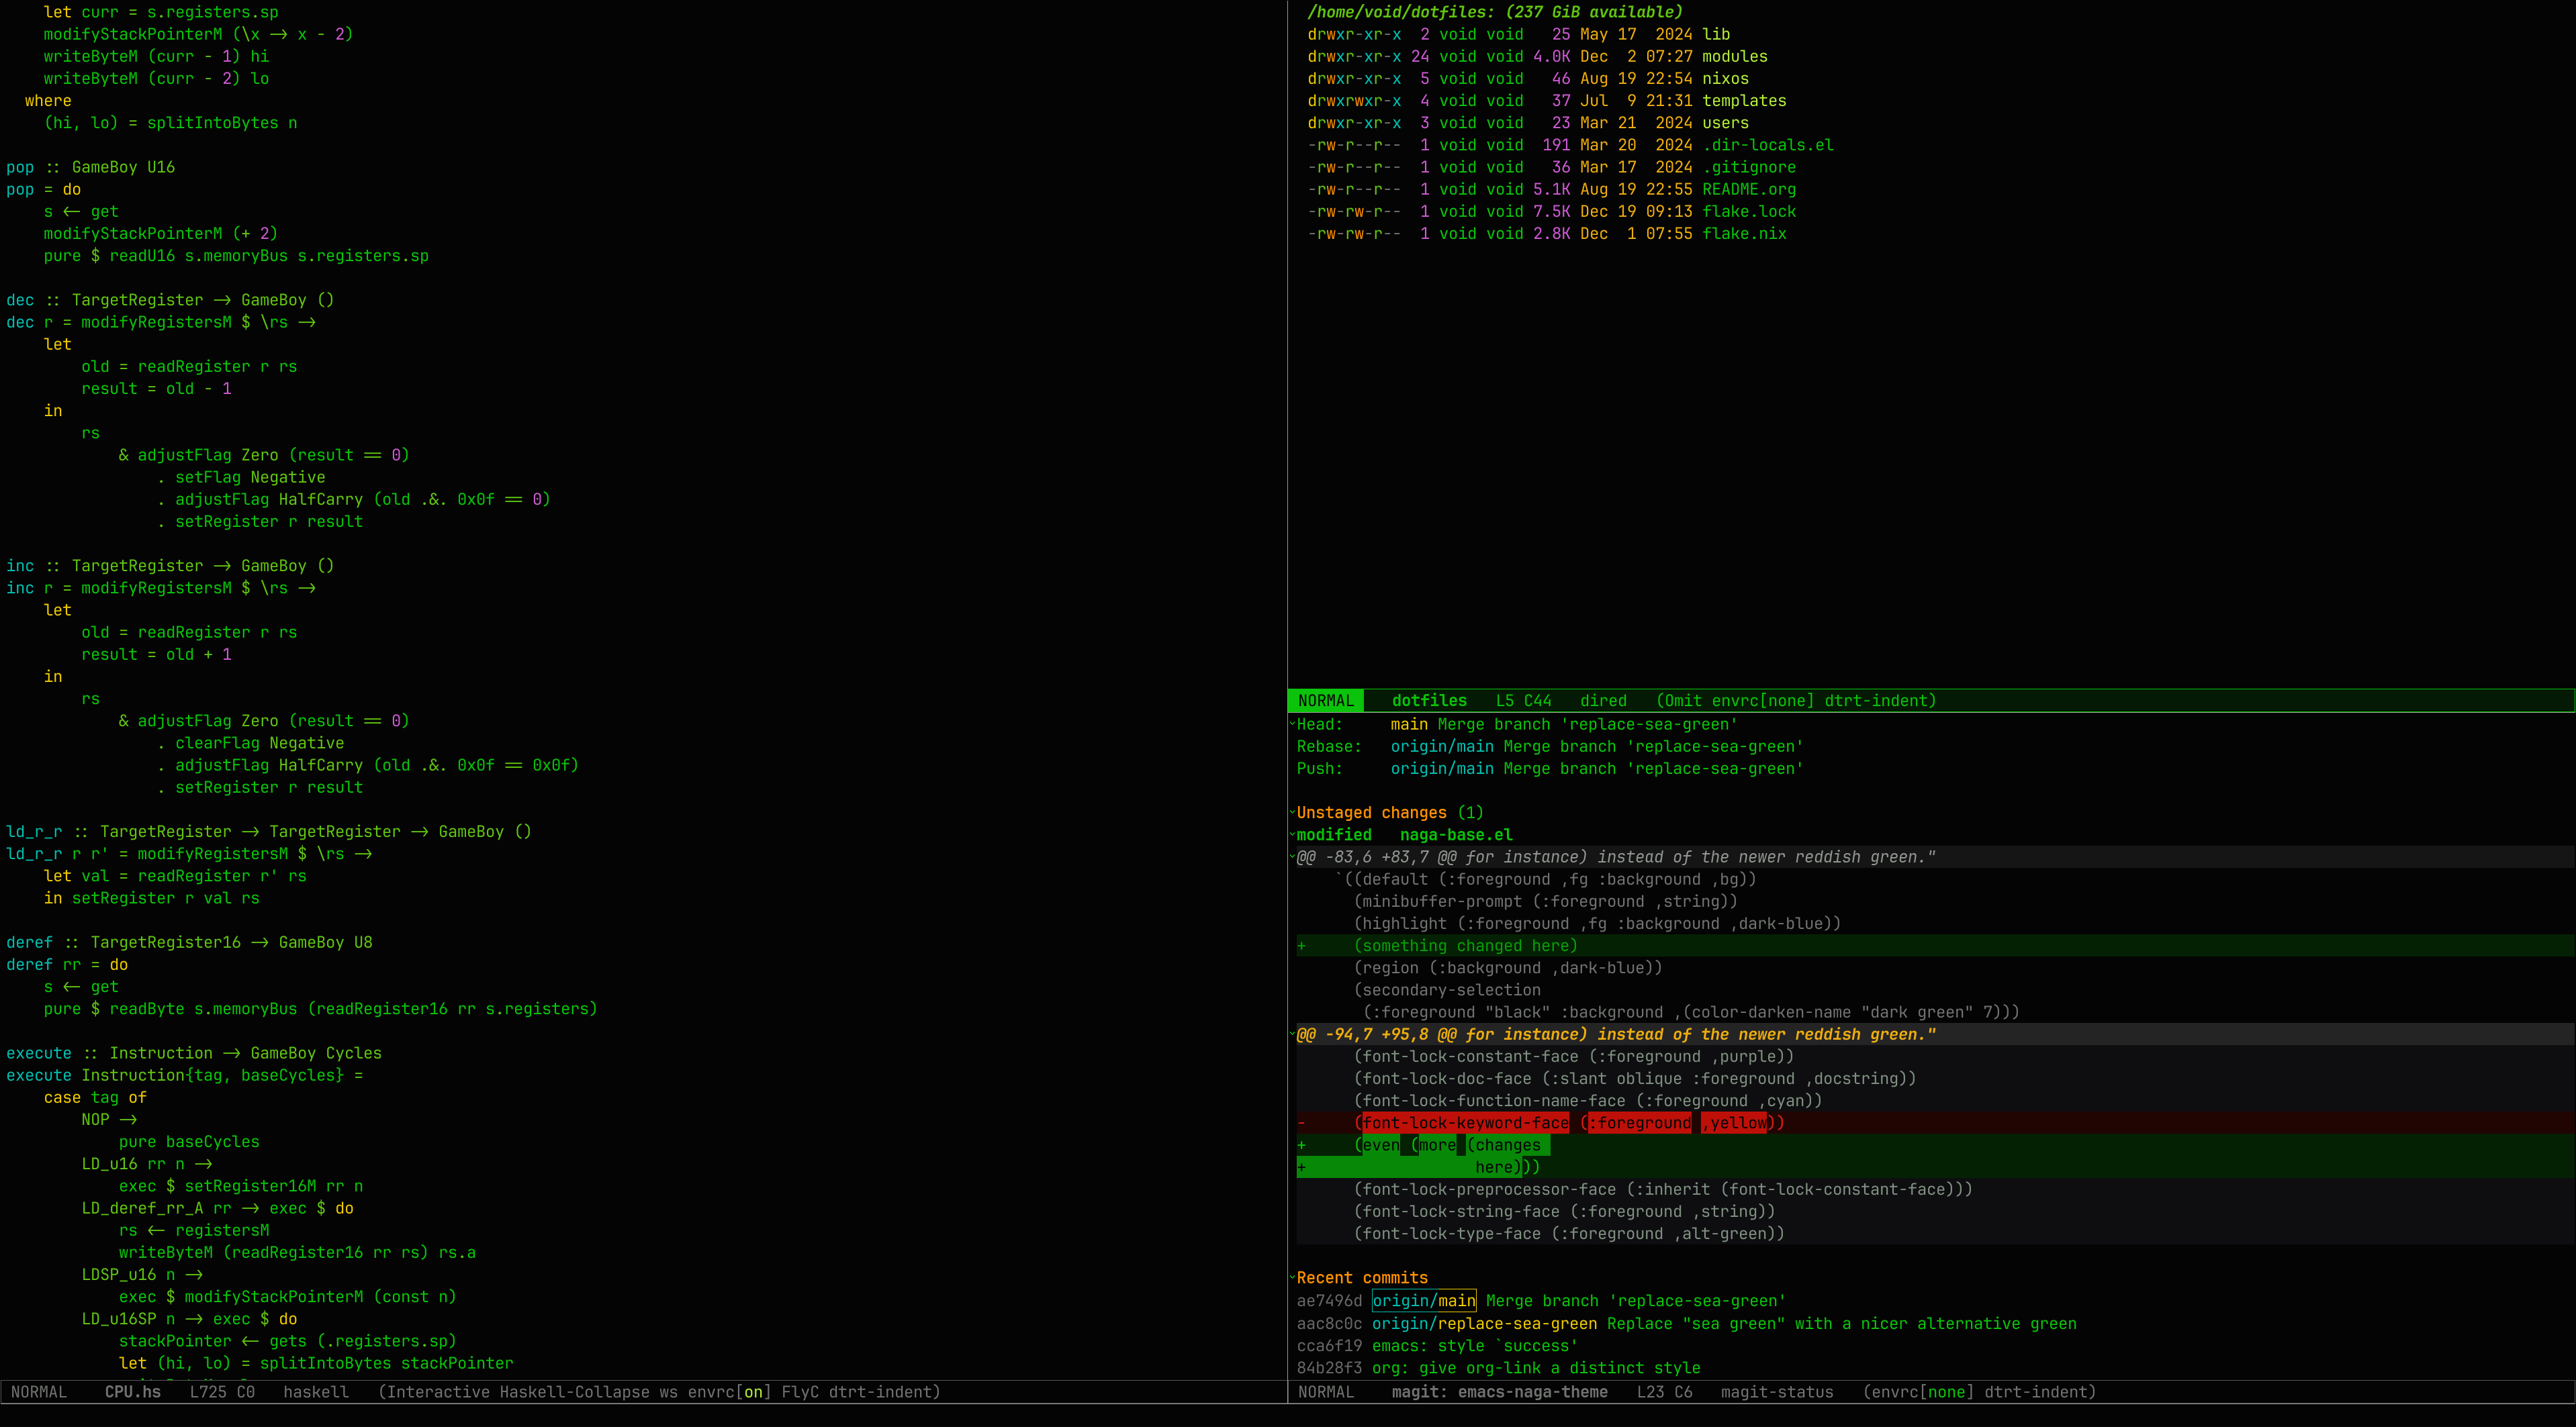Click NORMAL state indicator in CPU.hs modeline
2576x1427 pixels.
[39, 1392]
